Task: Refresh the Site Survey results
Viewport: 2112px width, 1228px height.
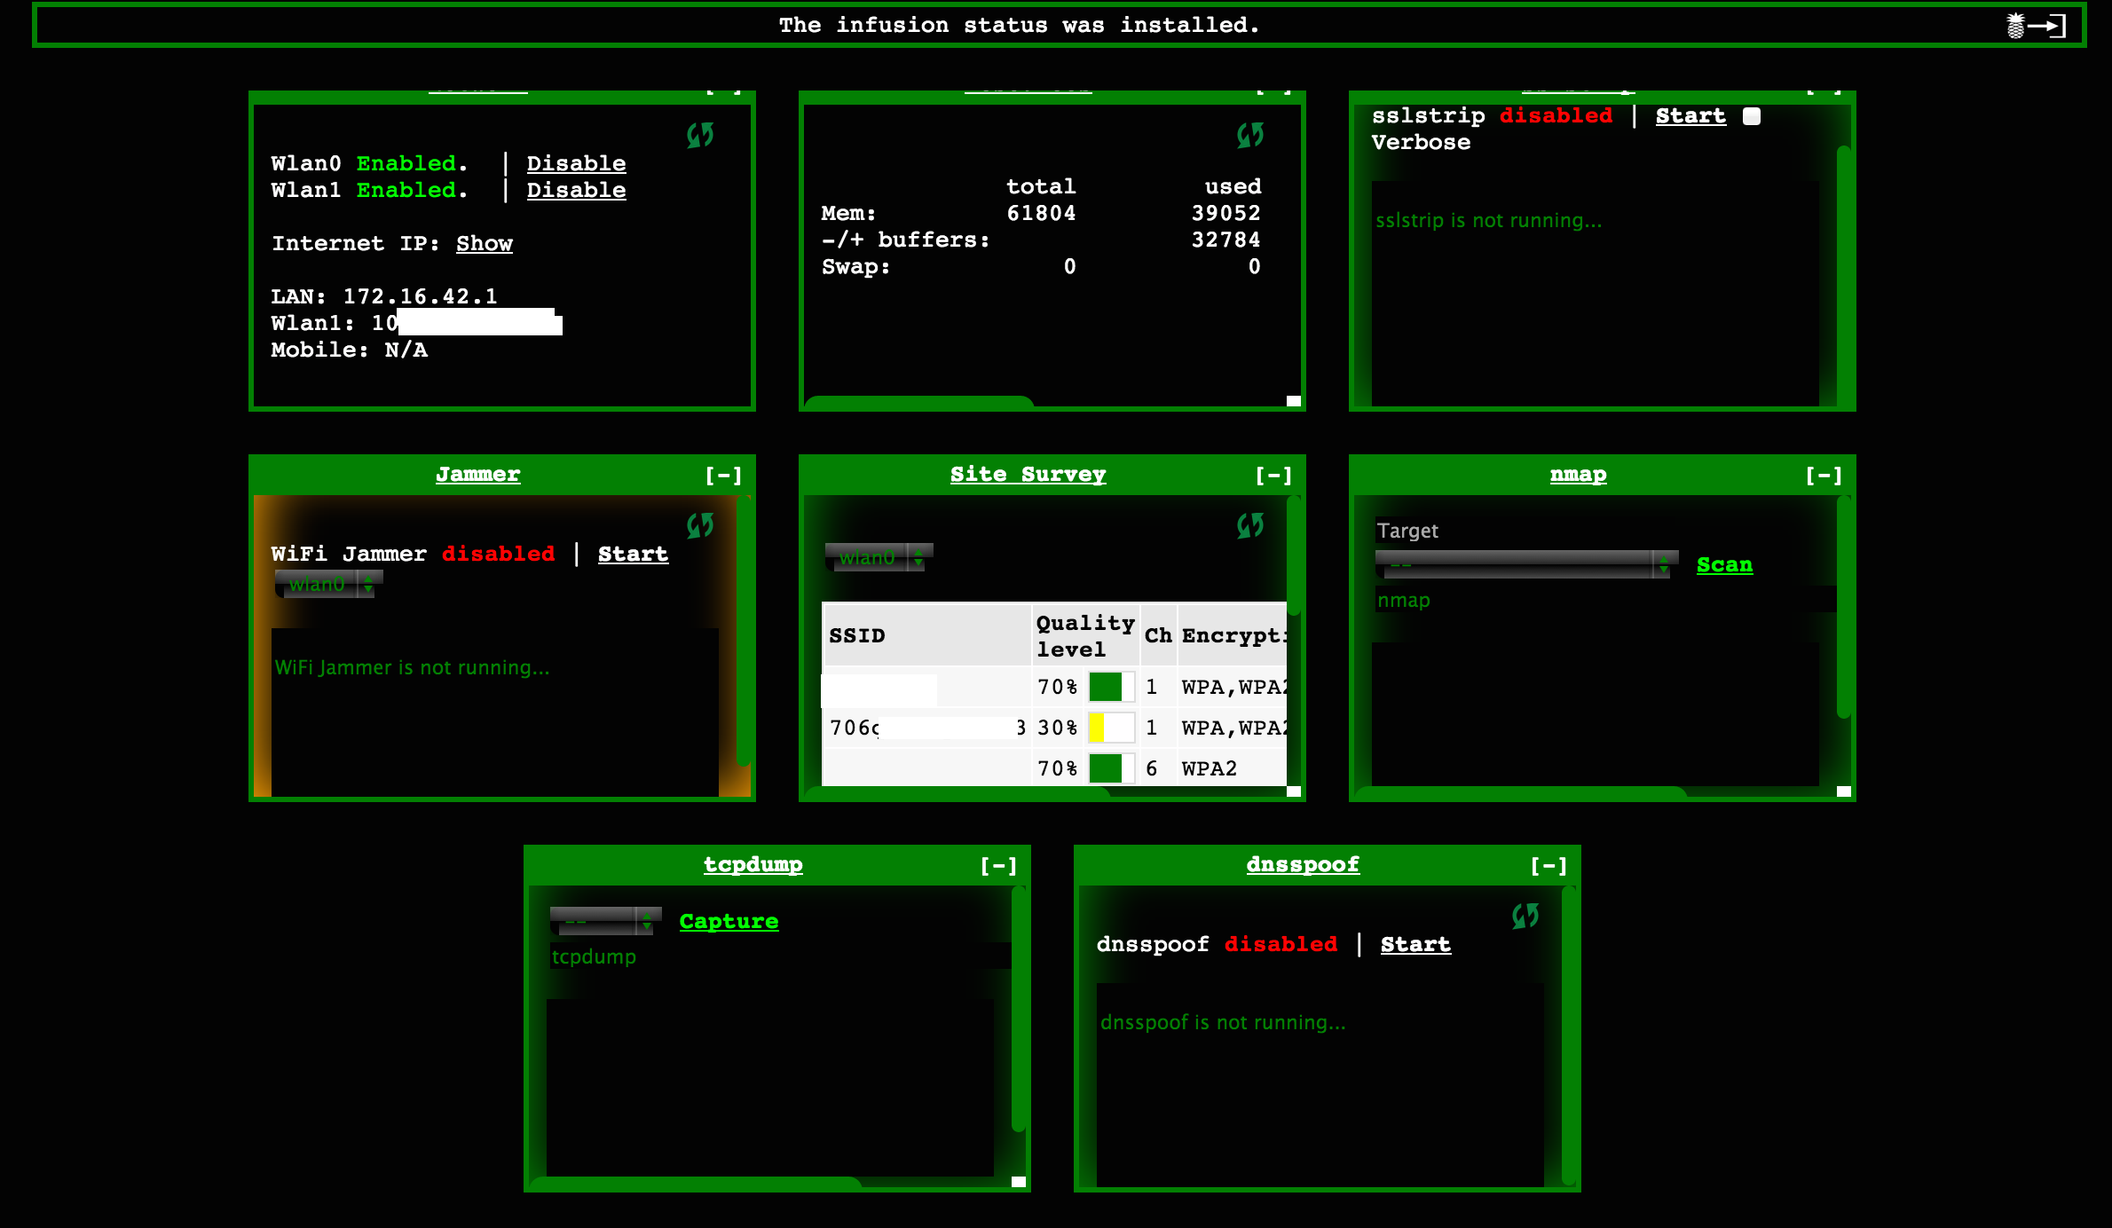Action: [1249, 526]
